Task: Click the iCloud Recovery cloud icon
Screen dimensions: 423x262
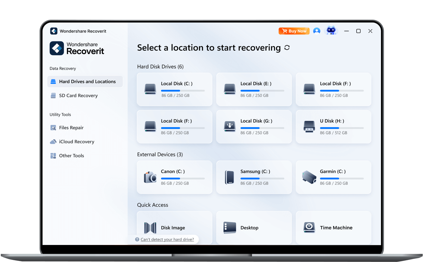Action: coord(53,142)
